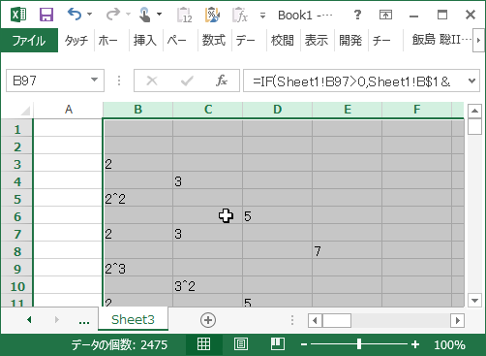The height and width of the screenshot is (356, 486).
Task: Undo the last action
Action: [x=75, y=15]
